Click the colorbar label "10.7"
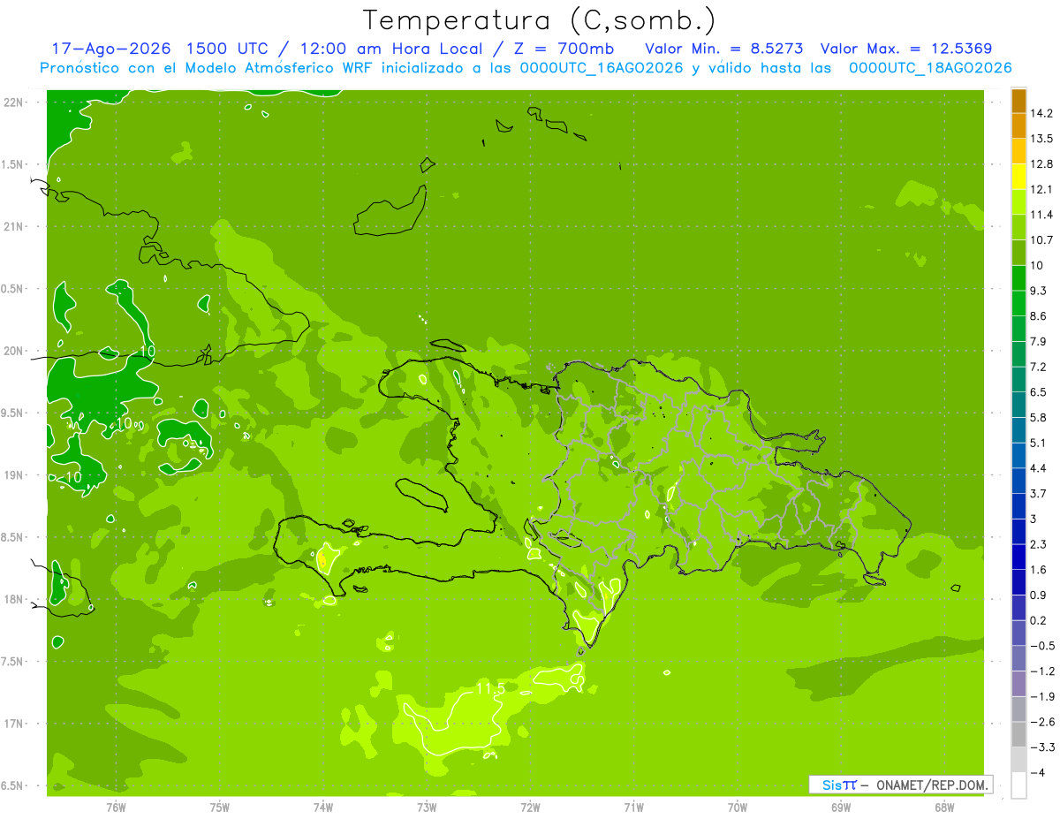Screen dimensions: 1060x819 coord(1041,240)
